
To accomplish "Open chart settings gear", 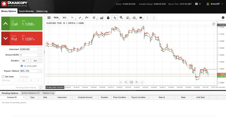I will tap(223, 18).
